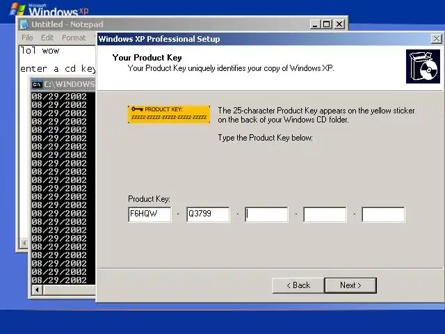Close the Windows XP Professional Setup dialog

click(x=437, y=39)
